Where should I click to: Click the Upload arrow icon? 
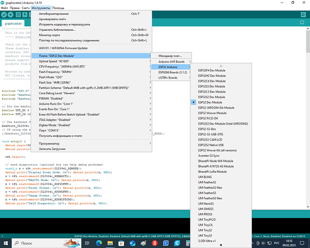pyautogui.click(x=10, y=15)
